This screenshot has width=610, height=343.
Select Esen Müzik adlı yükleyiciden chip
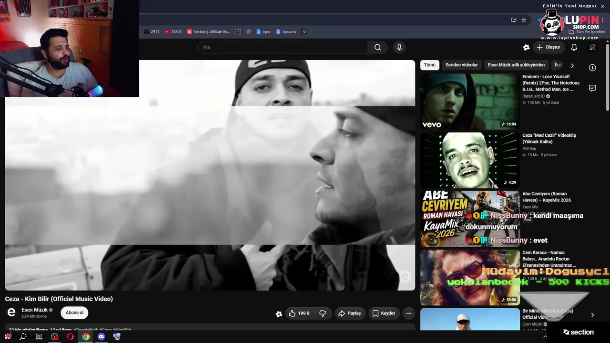pyautogui.click(x=516, y=65)
